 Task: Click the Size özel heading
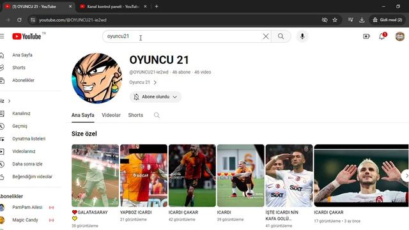pos(84,134)
